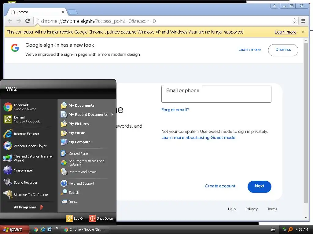
Task: Reload the Chrome page
Action: point(28,21)
